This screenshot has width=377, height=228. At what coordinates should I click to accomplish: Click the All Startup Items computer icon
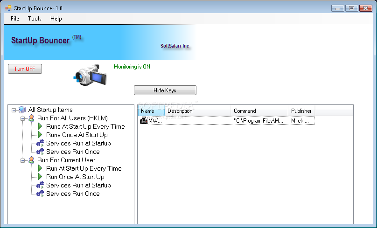[x=22, y=110]
